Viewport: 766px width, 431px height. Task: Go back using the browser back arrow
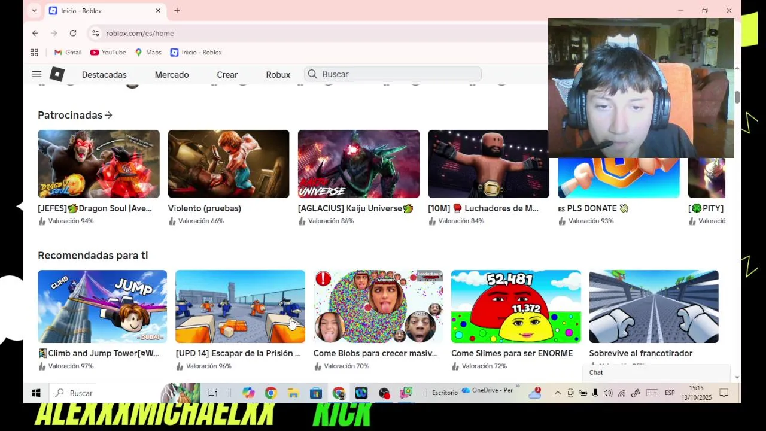point(35,33)
